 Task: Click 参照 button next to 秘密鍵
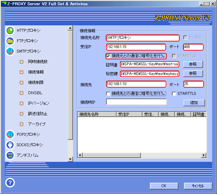(x=193, y=73)
